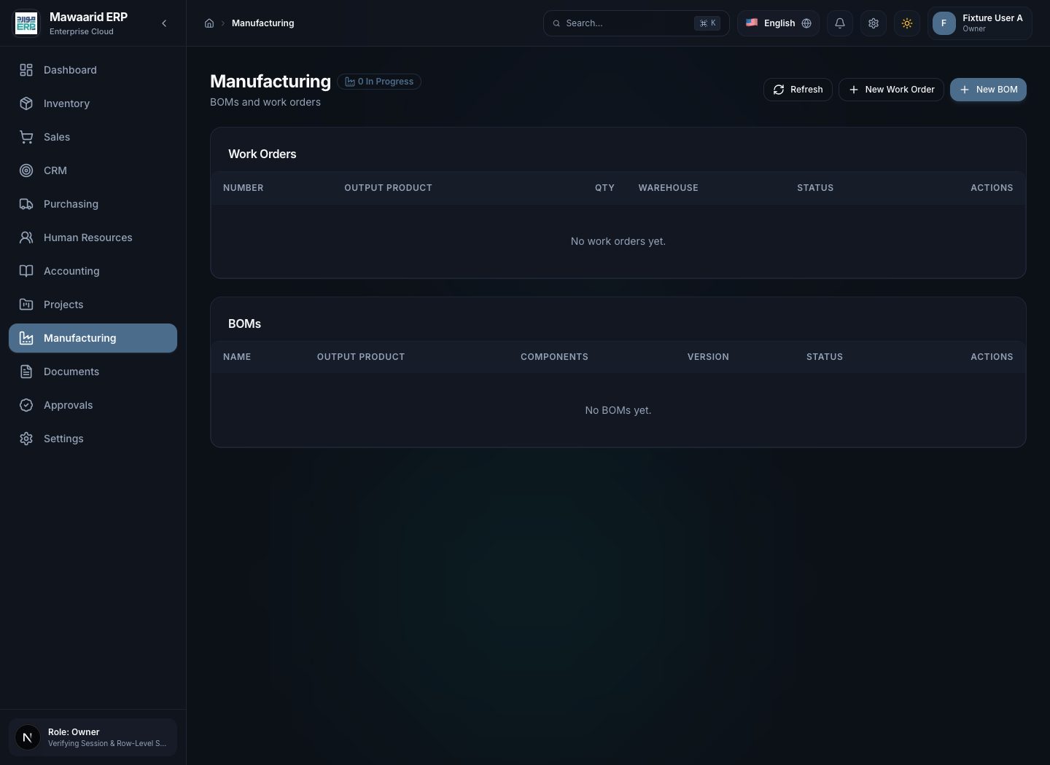Open settings gear in the top bar
1050x765 pixels.
tap(874, 23)
